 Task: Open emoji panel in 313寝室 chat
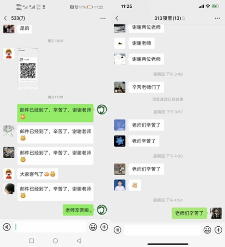click(x=207, y=230)
